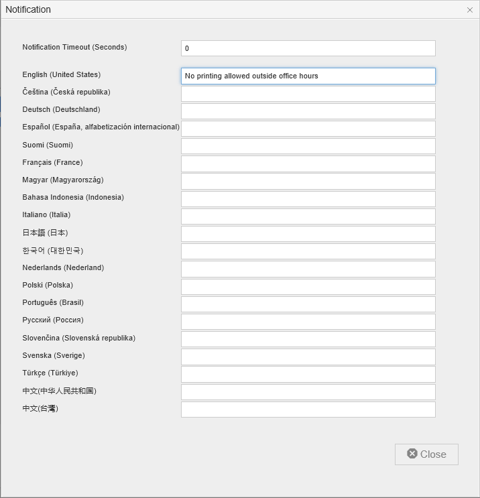Click the Notification Timeout seconds field
Screen dimensions: 480x498
point(308,48)
